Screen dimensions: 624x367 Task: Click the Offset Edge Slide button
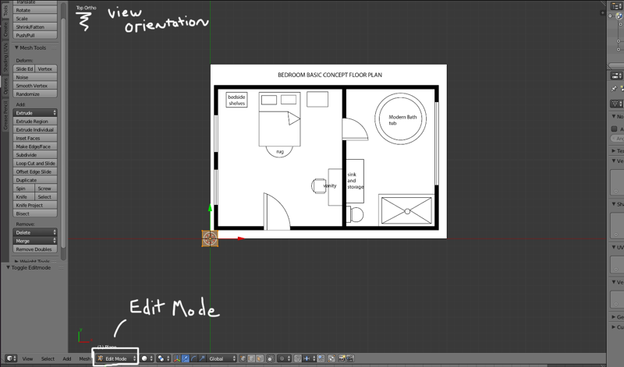pos(35,171)
